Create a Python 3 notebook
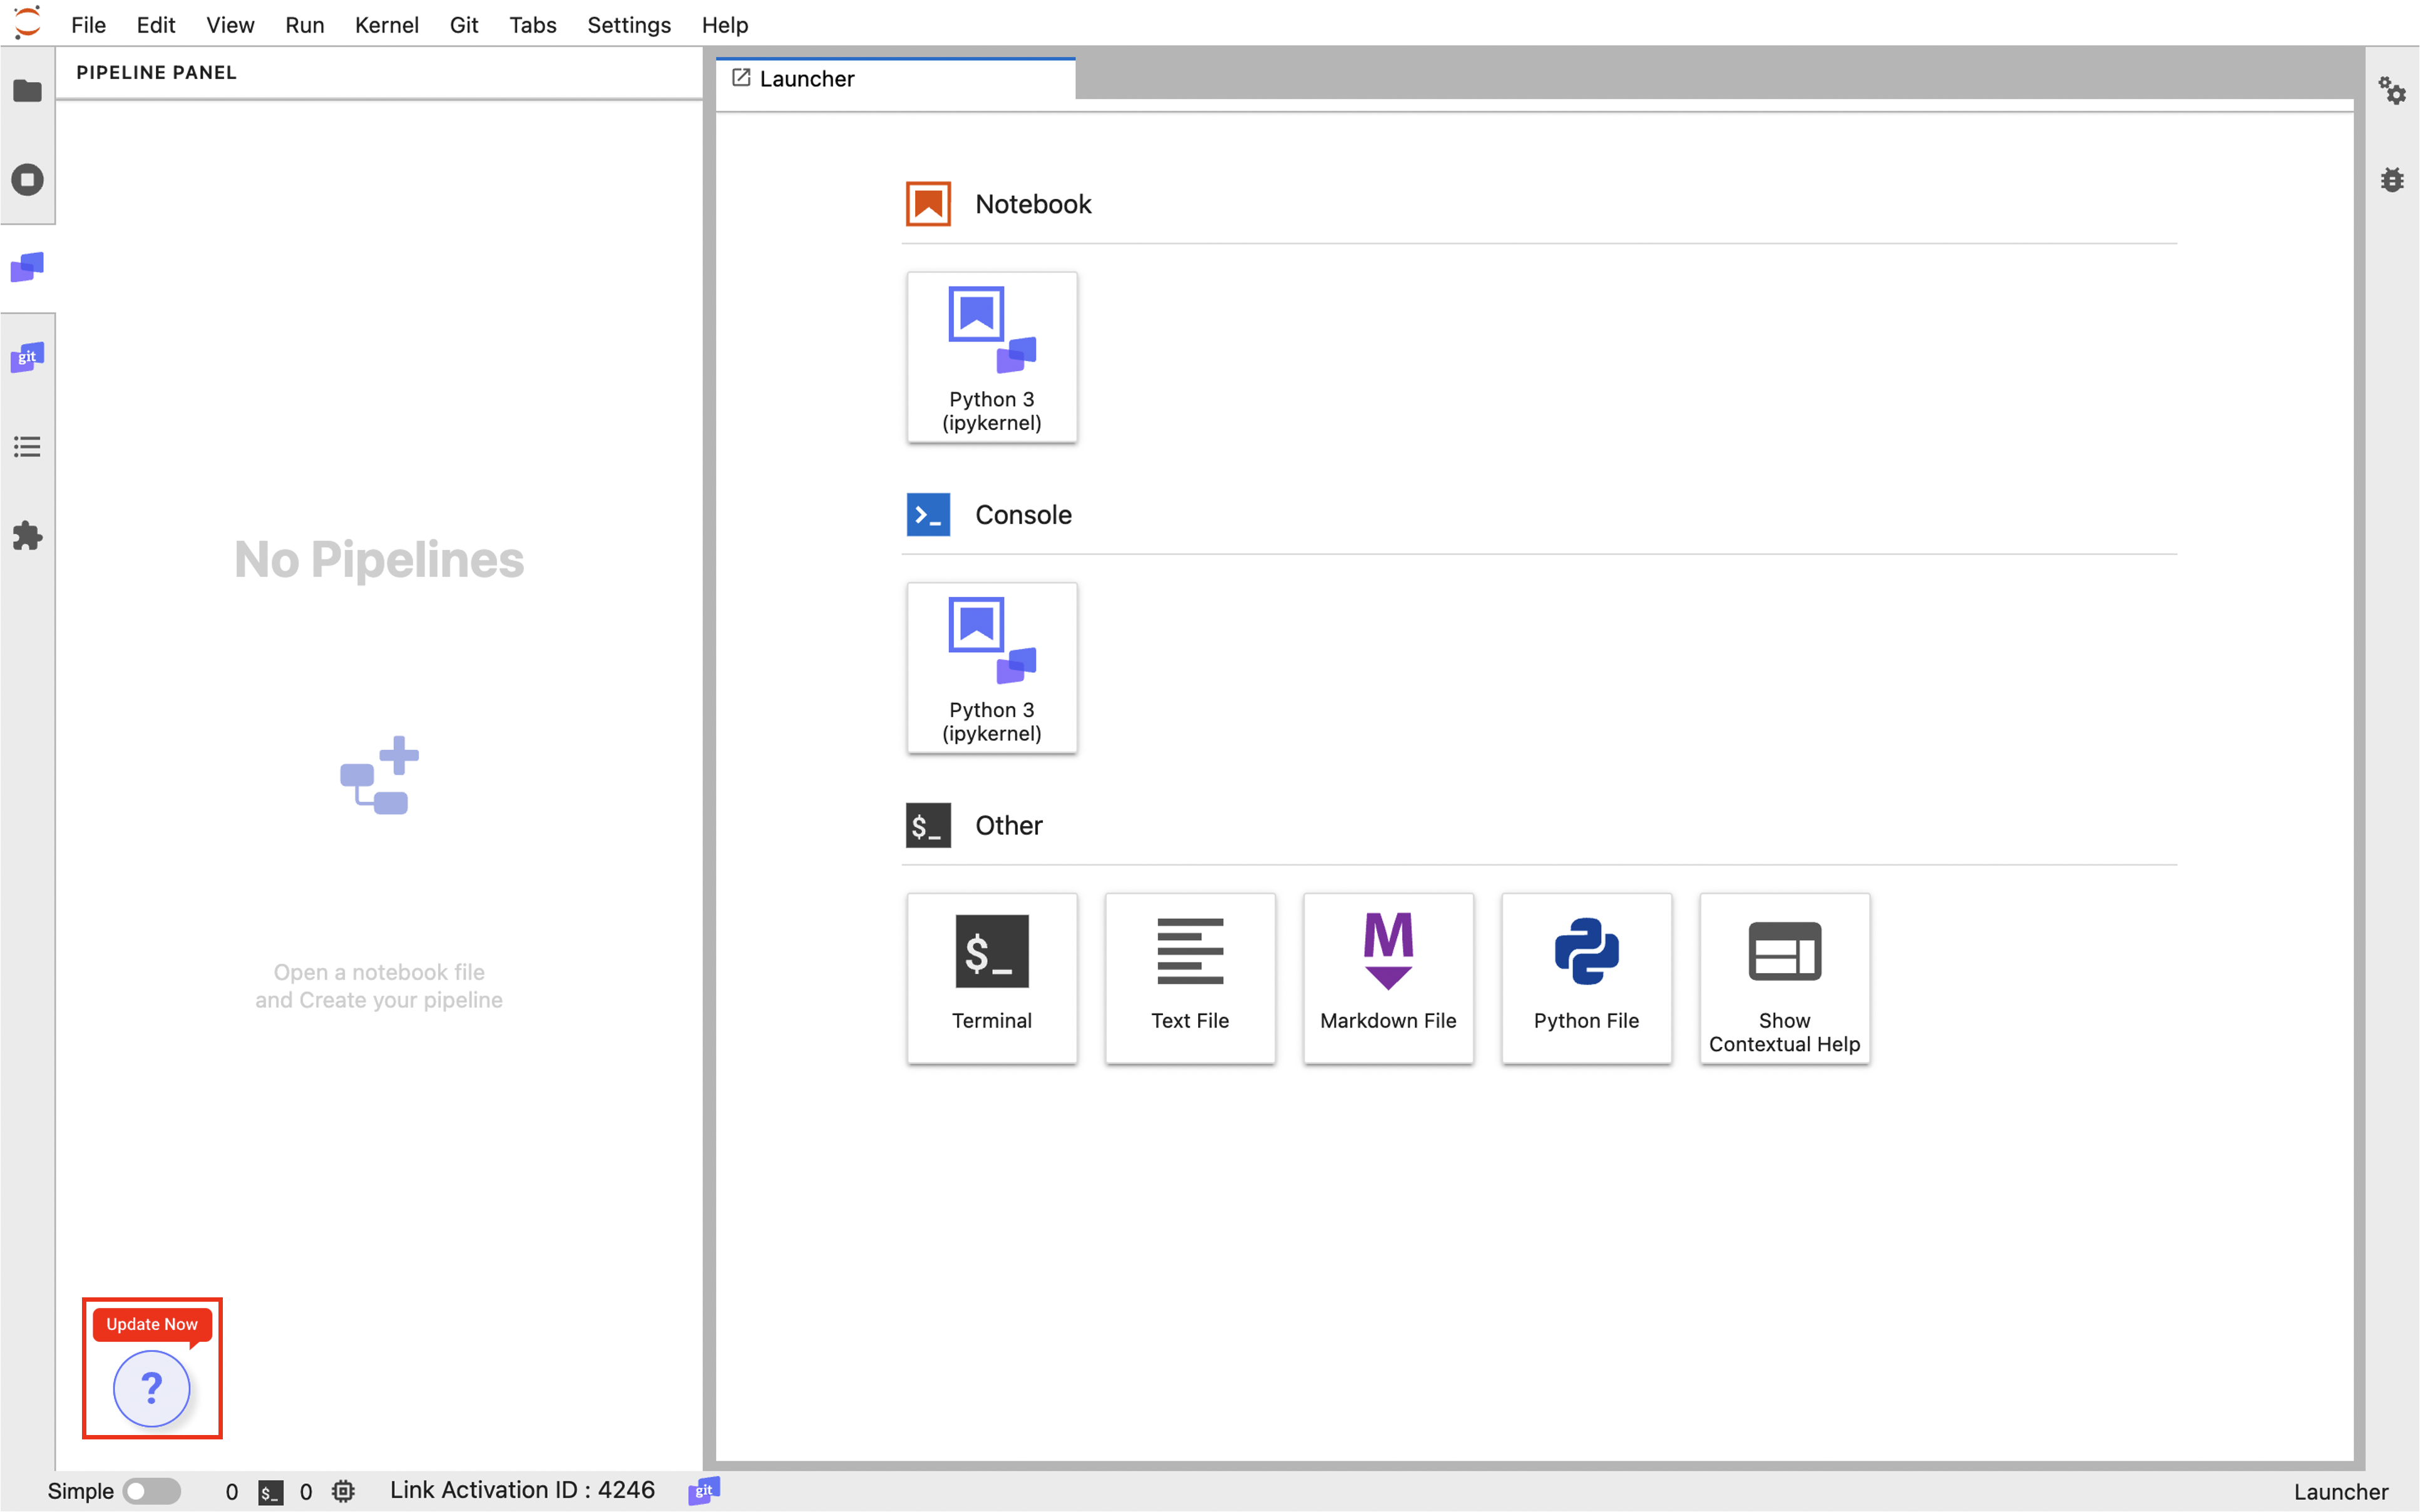Viewport: 2420px width, 1512px height. pos(991,357)
